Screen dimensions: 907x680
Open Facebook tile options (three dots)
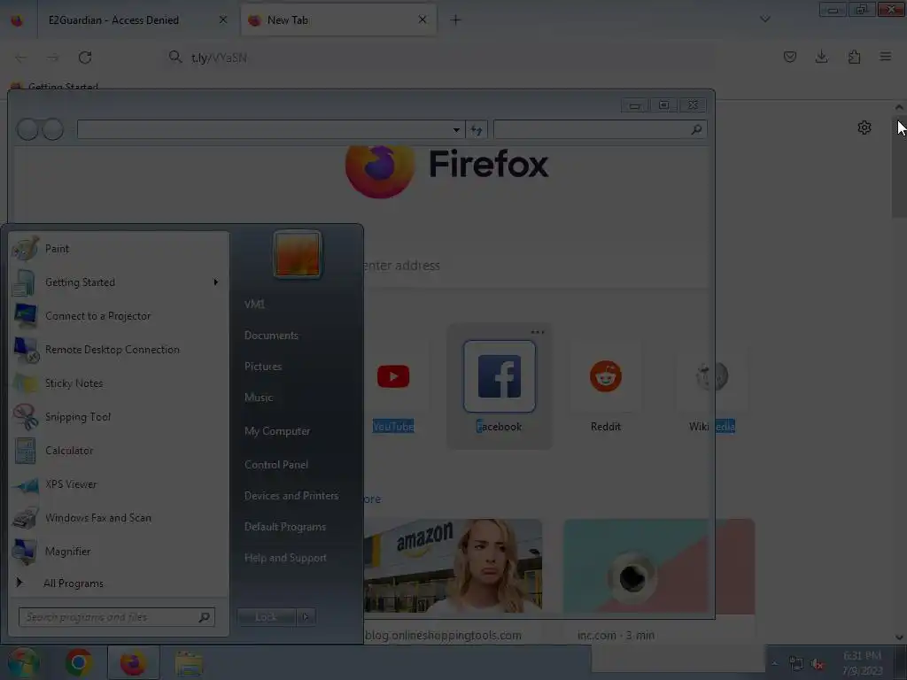(538, 332)
